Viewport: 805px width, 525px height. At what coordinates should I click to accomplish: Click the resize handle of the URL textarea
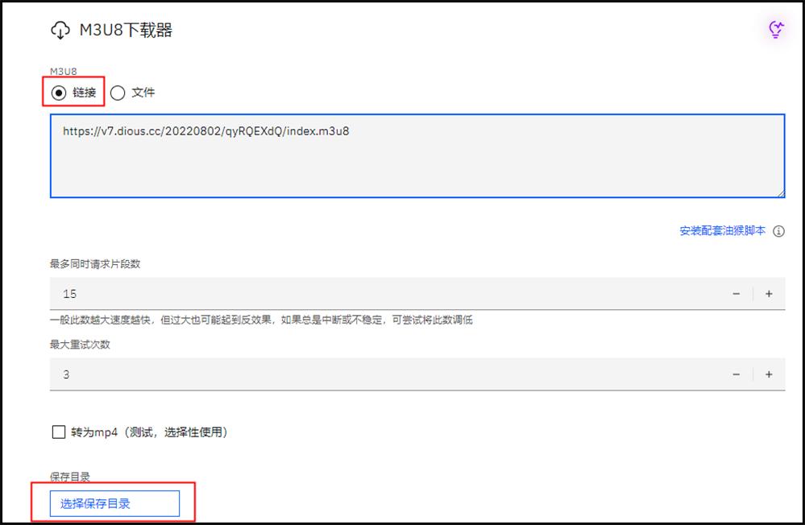780,193
